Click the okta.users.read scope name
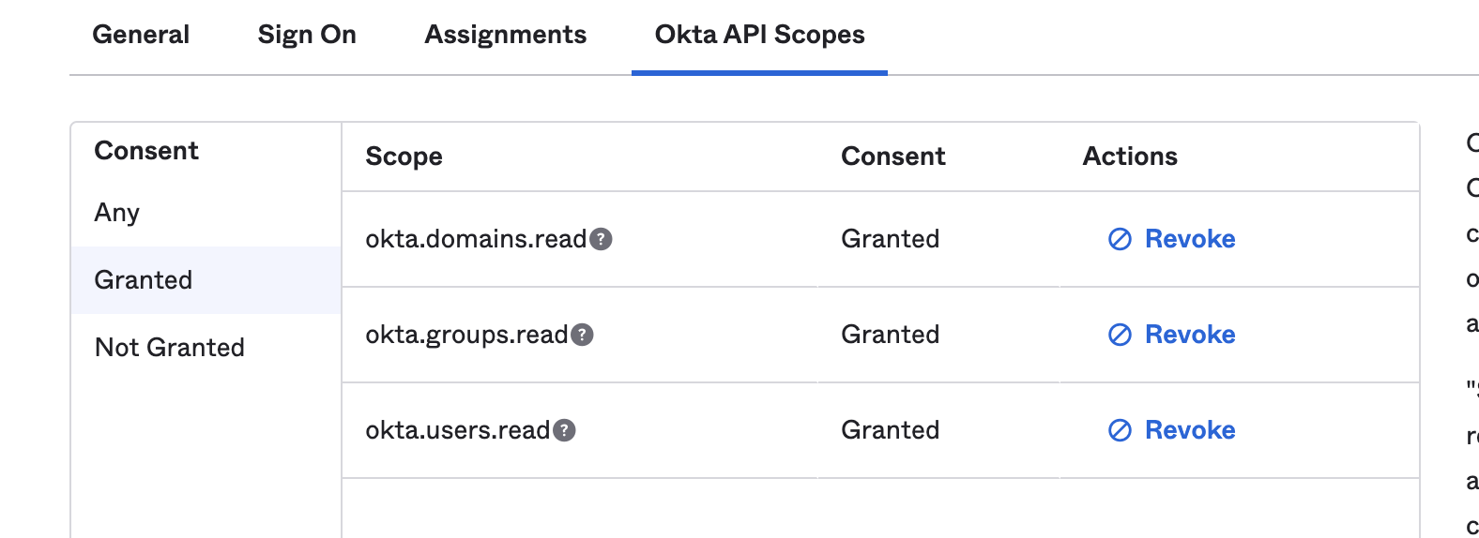This screenshot has height=538, width=1479. tap(457, 430)
